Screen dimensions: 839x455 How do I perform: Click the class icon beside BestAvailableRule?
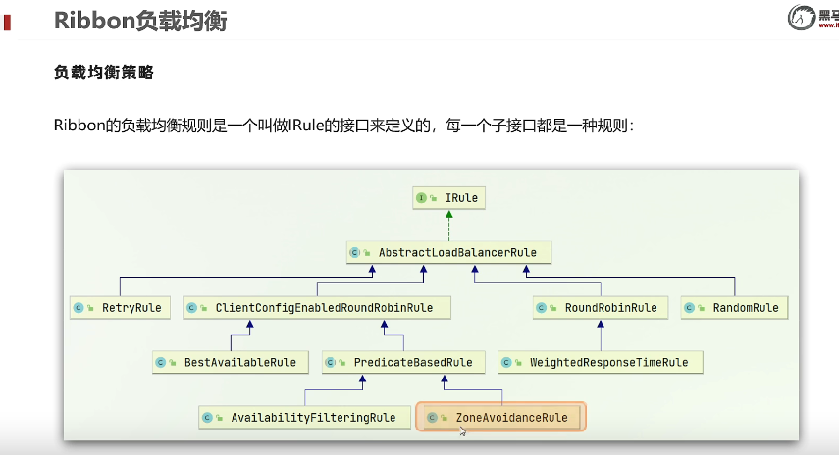click(161, 363)
